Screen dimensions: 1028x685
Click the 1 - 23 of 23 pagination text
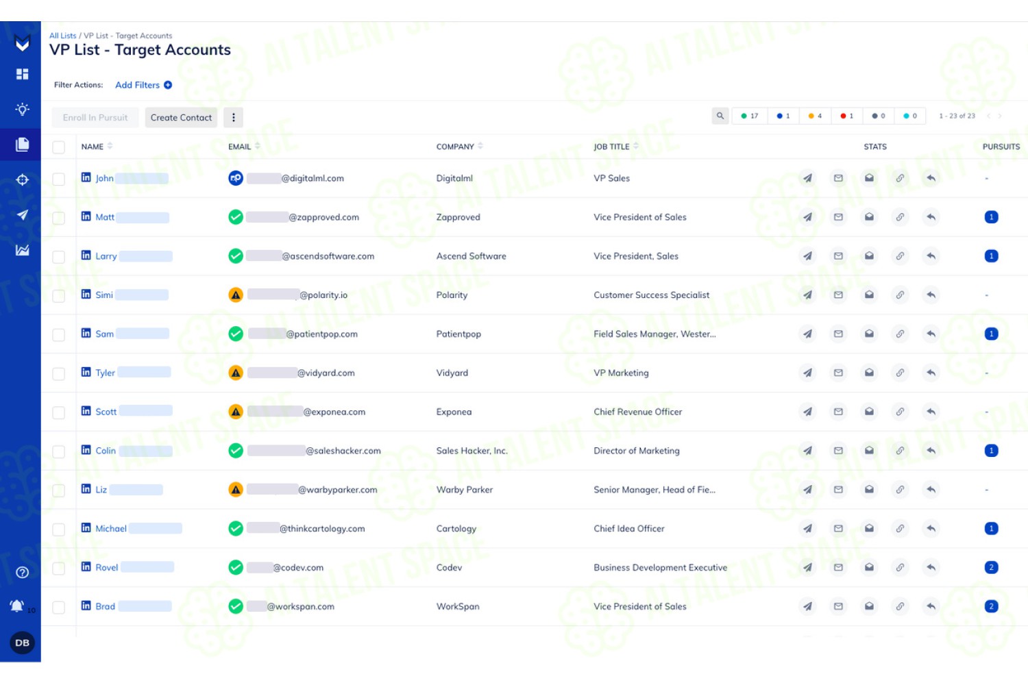(957, 116)
